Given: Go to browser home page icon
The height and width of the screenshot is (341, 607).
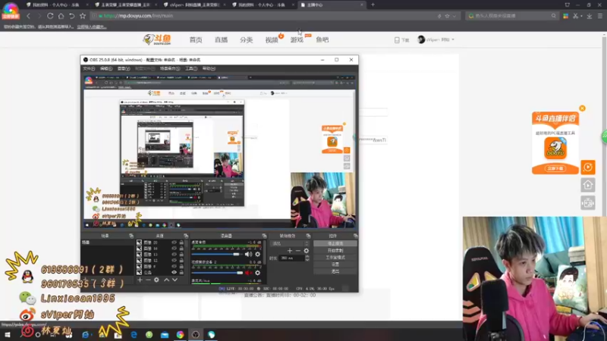Looking at the screenshot, I should (61, 16).
